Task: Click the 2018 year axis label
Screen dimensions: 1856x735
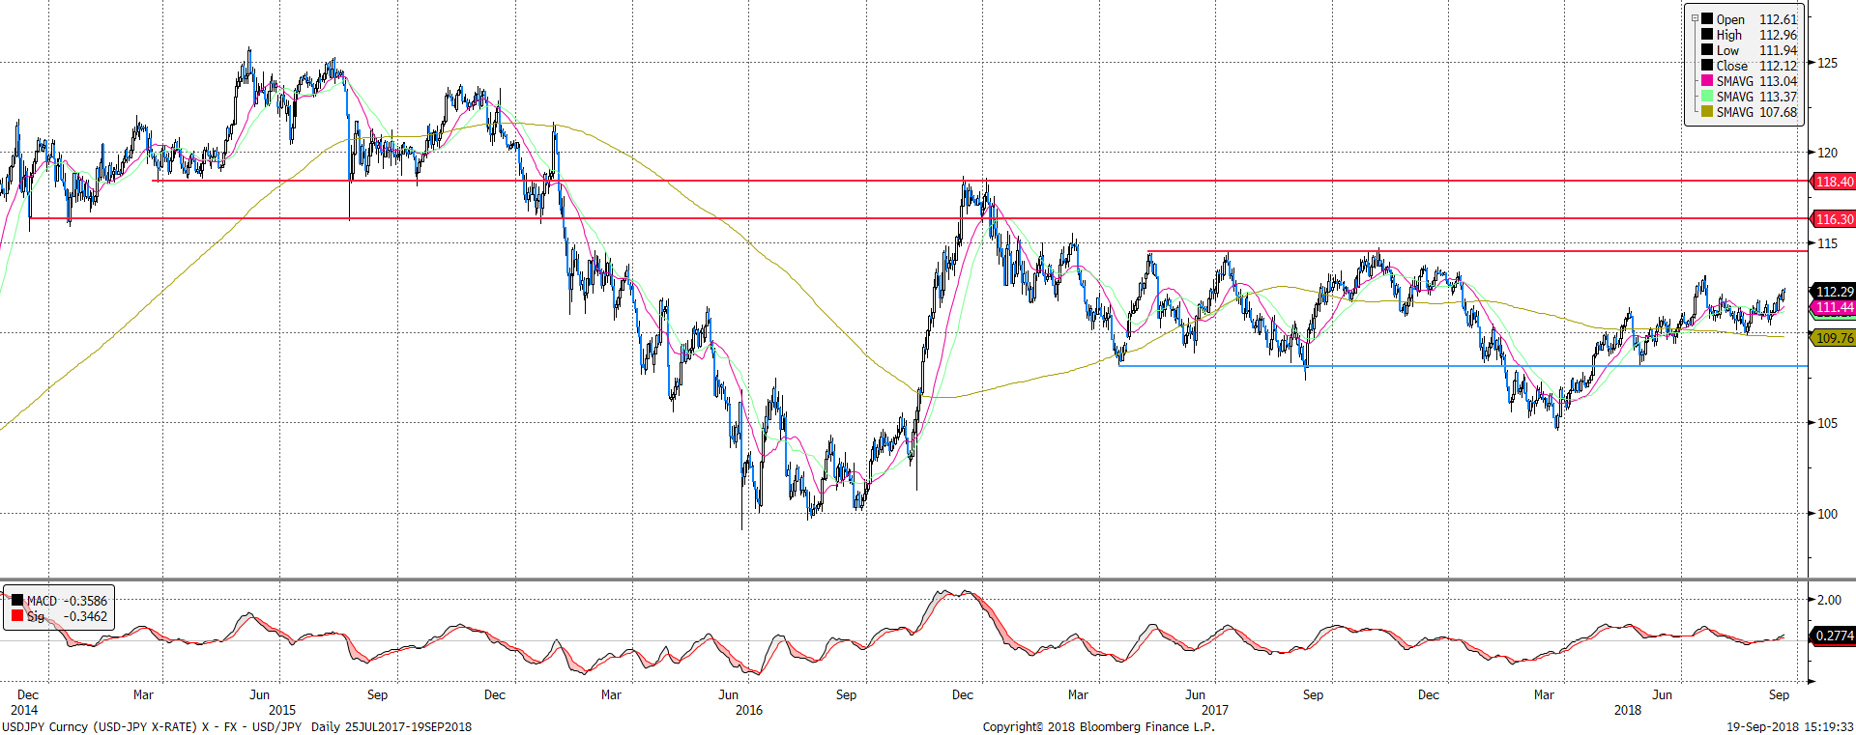Action: tap(1628, 710)
